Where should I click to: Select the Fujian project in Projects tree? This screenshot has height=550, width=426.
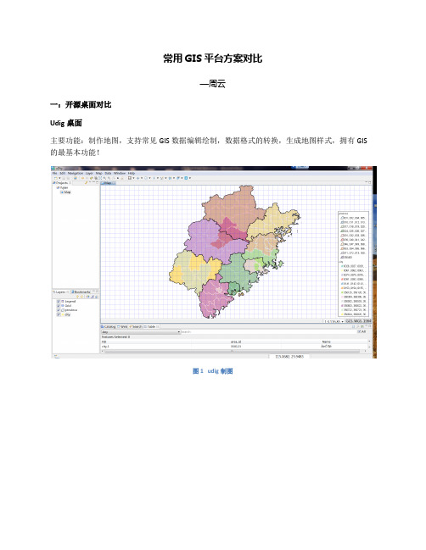coord(63,187)
